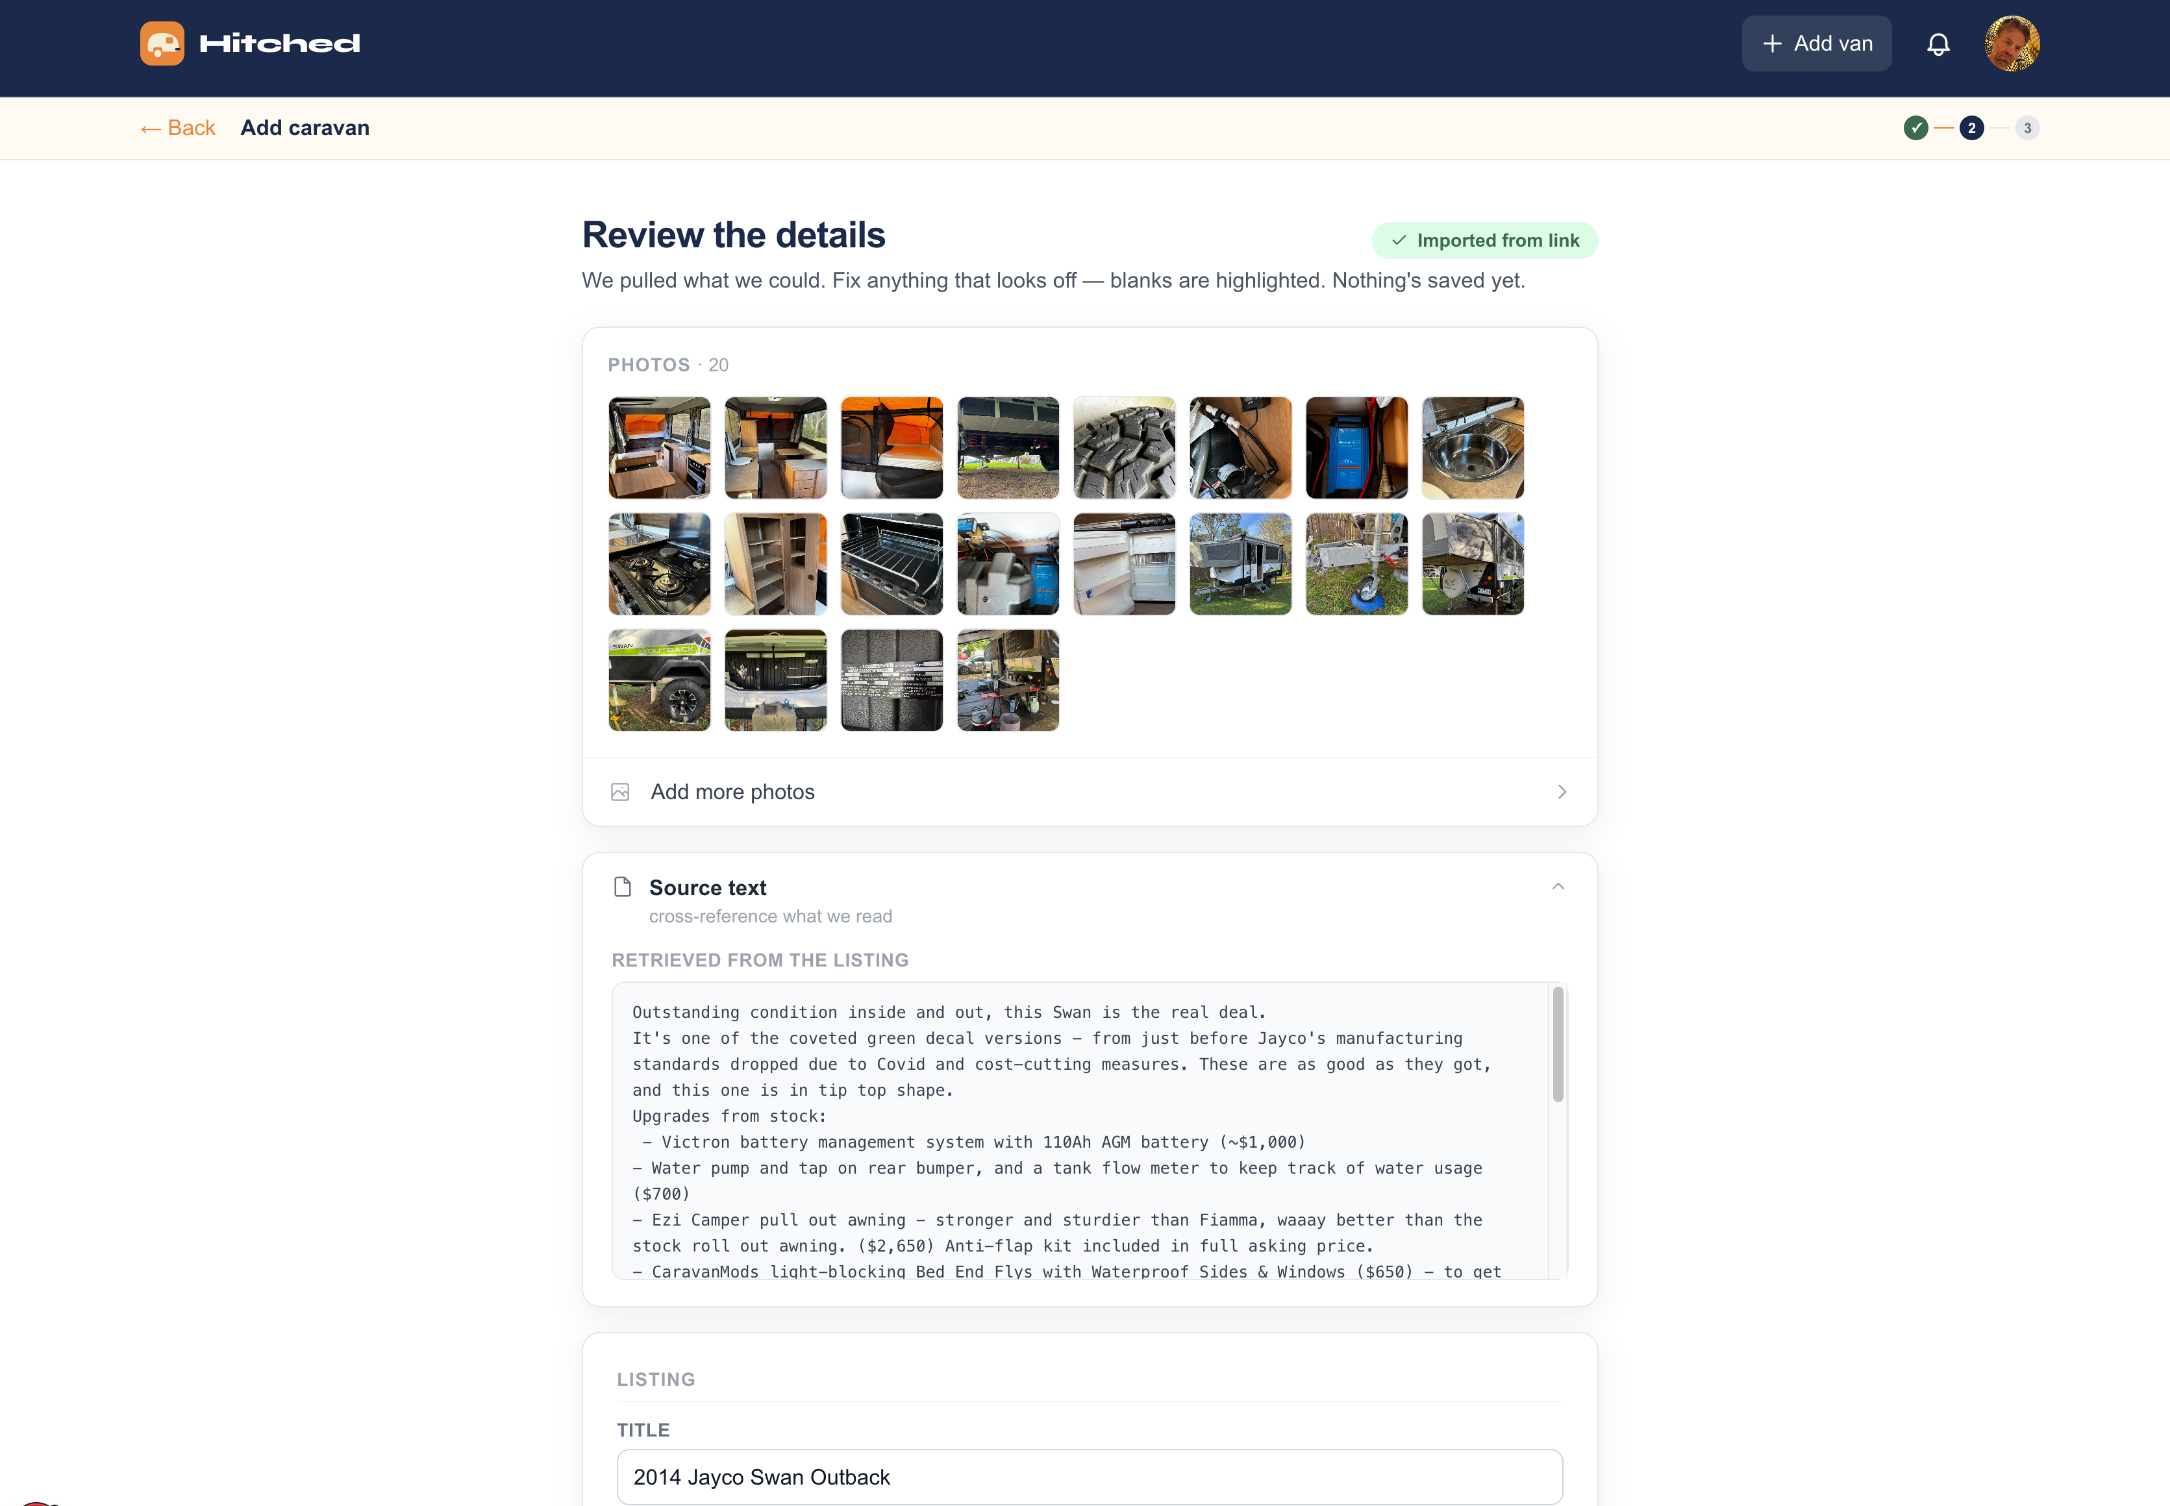Open the water pump wiring thumbnail
This screenshot has width=2170, height=1506.
click(1240, 448)
